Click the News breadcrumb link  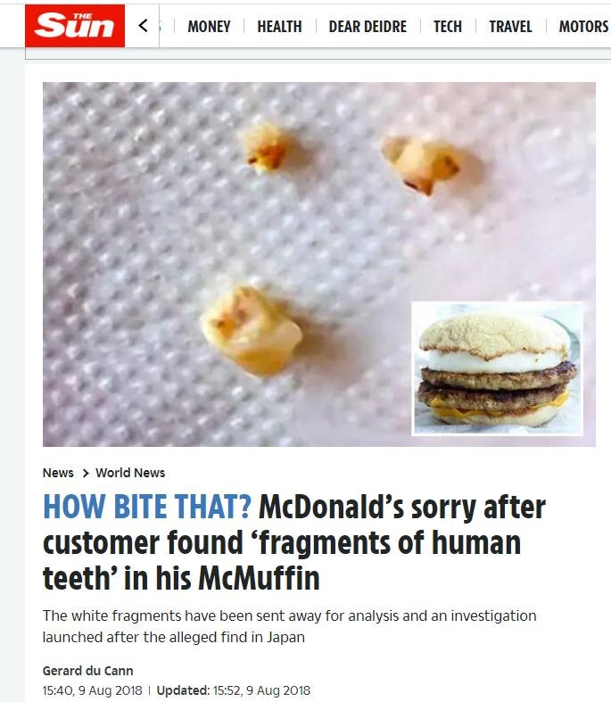coord(58,473)
